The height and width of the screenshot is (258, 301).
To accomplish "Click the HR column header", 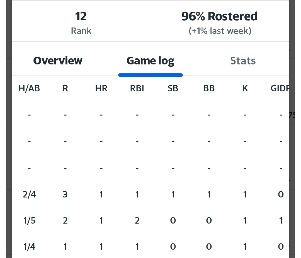I will pyautogui.click(x=101, y=88).
